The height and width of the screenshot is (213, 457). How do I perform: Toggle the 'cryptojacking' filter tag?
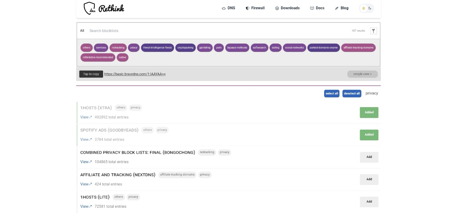click(185, 48)
